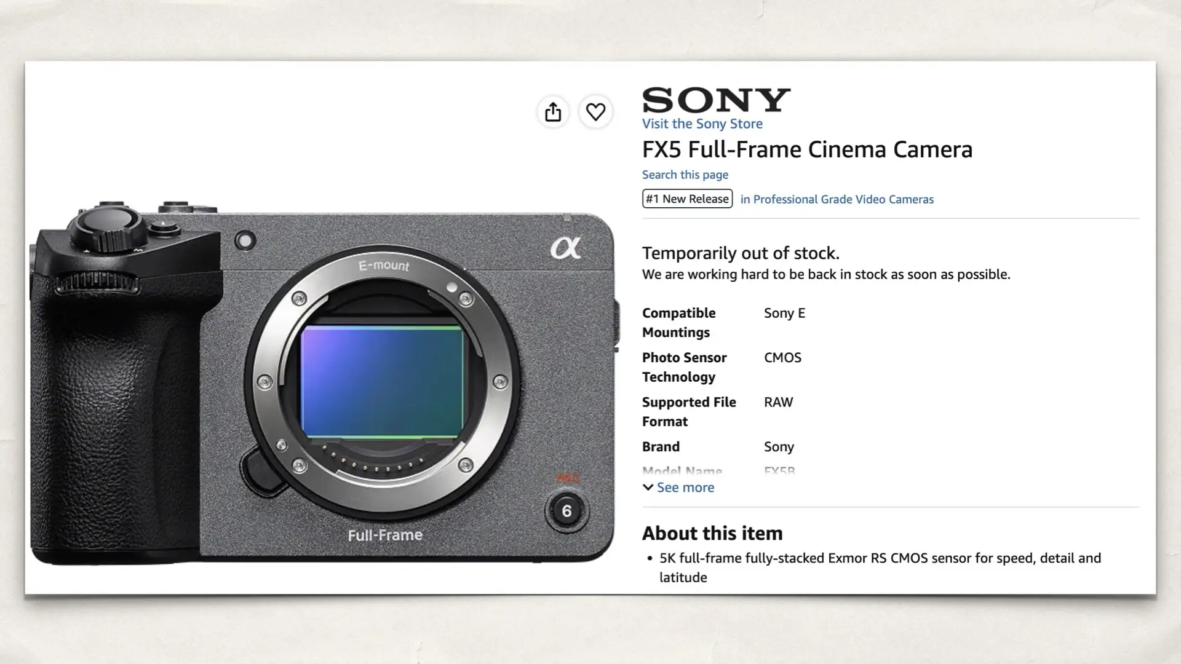This screenshot has height=664, width=1181.
Task: Open the Visit the Sony Store link
Action: tap(702, 124)
